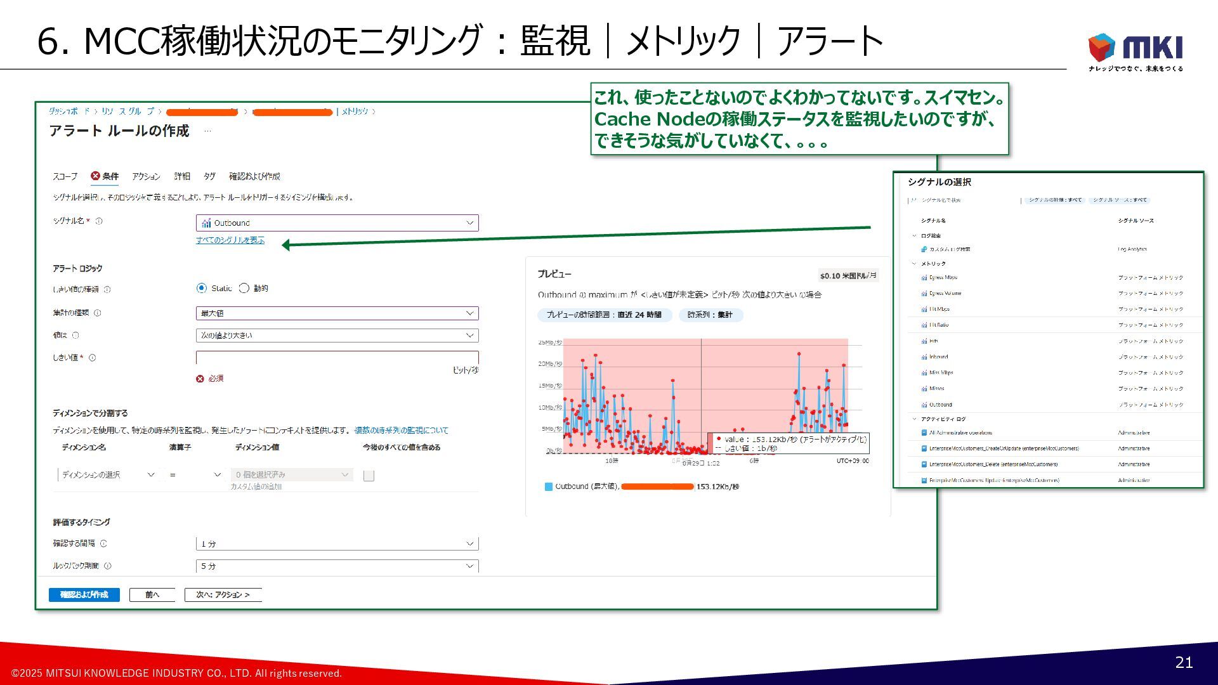Click the Hit Ratio metric icon
The height and width of the screenshot is (685, 1218).
click(x=924, y=325)
